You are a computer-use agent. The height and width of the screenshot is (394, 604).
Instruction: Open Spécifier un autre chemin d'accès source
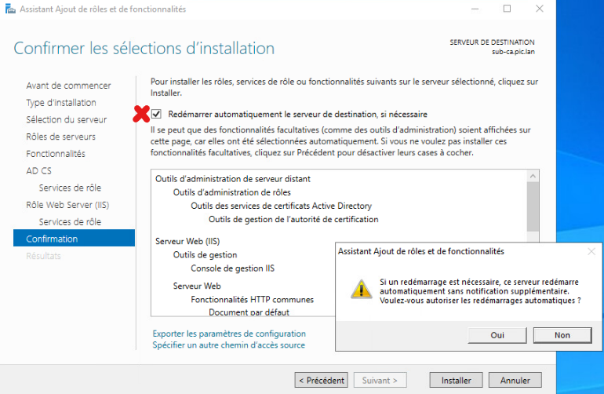point(228,345)
